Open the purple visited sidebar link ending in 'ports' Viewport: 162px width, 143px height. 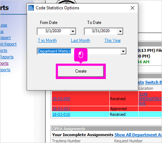click(x=4, y=63)
